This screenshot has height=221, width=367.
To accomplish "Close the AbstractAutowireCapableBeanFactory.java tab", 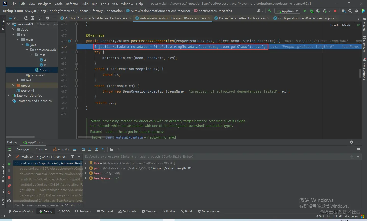I will [130, 18].
